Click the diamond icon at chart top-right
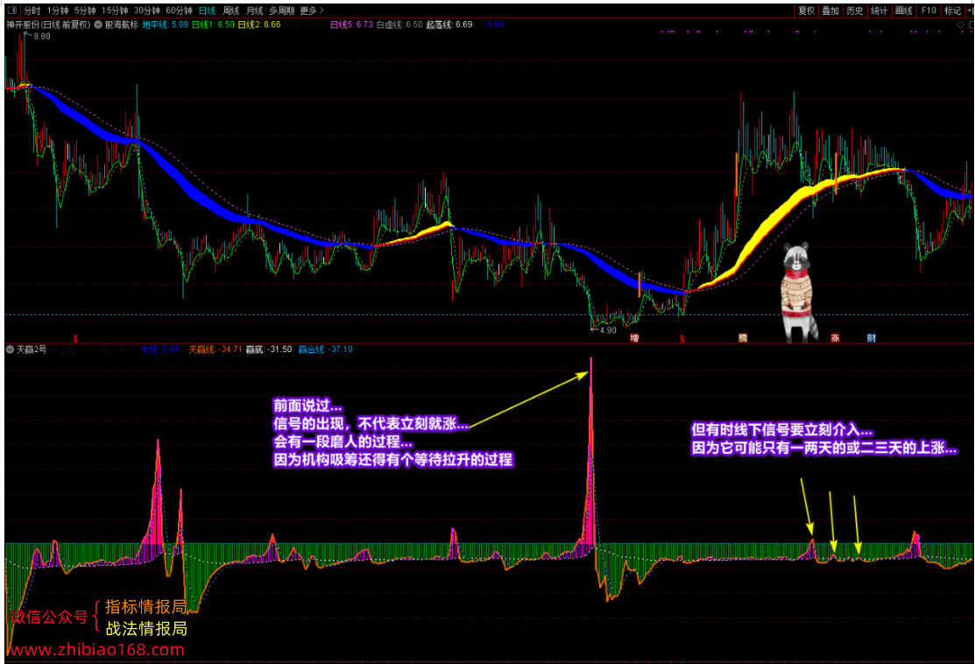The image size is (975, 664). pyautogui.click(x=961, y=25)
